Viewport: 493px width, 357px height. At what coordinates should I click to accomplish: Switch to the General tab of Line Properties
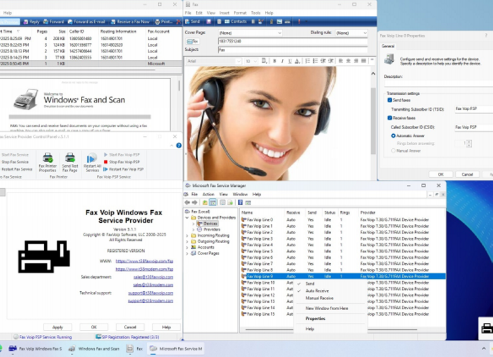click(387, 46)
